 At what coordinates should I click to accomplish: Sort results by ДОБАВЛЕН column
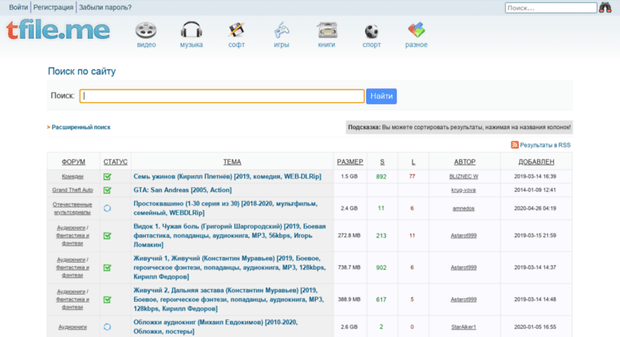[536, 162]
